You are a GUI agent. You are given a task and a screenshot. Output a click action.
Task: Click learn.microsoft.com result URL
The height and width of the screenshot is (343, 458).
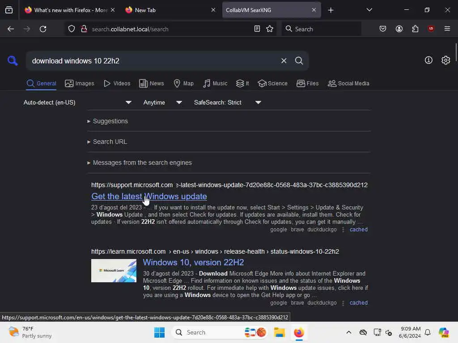[215, 251]
